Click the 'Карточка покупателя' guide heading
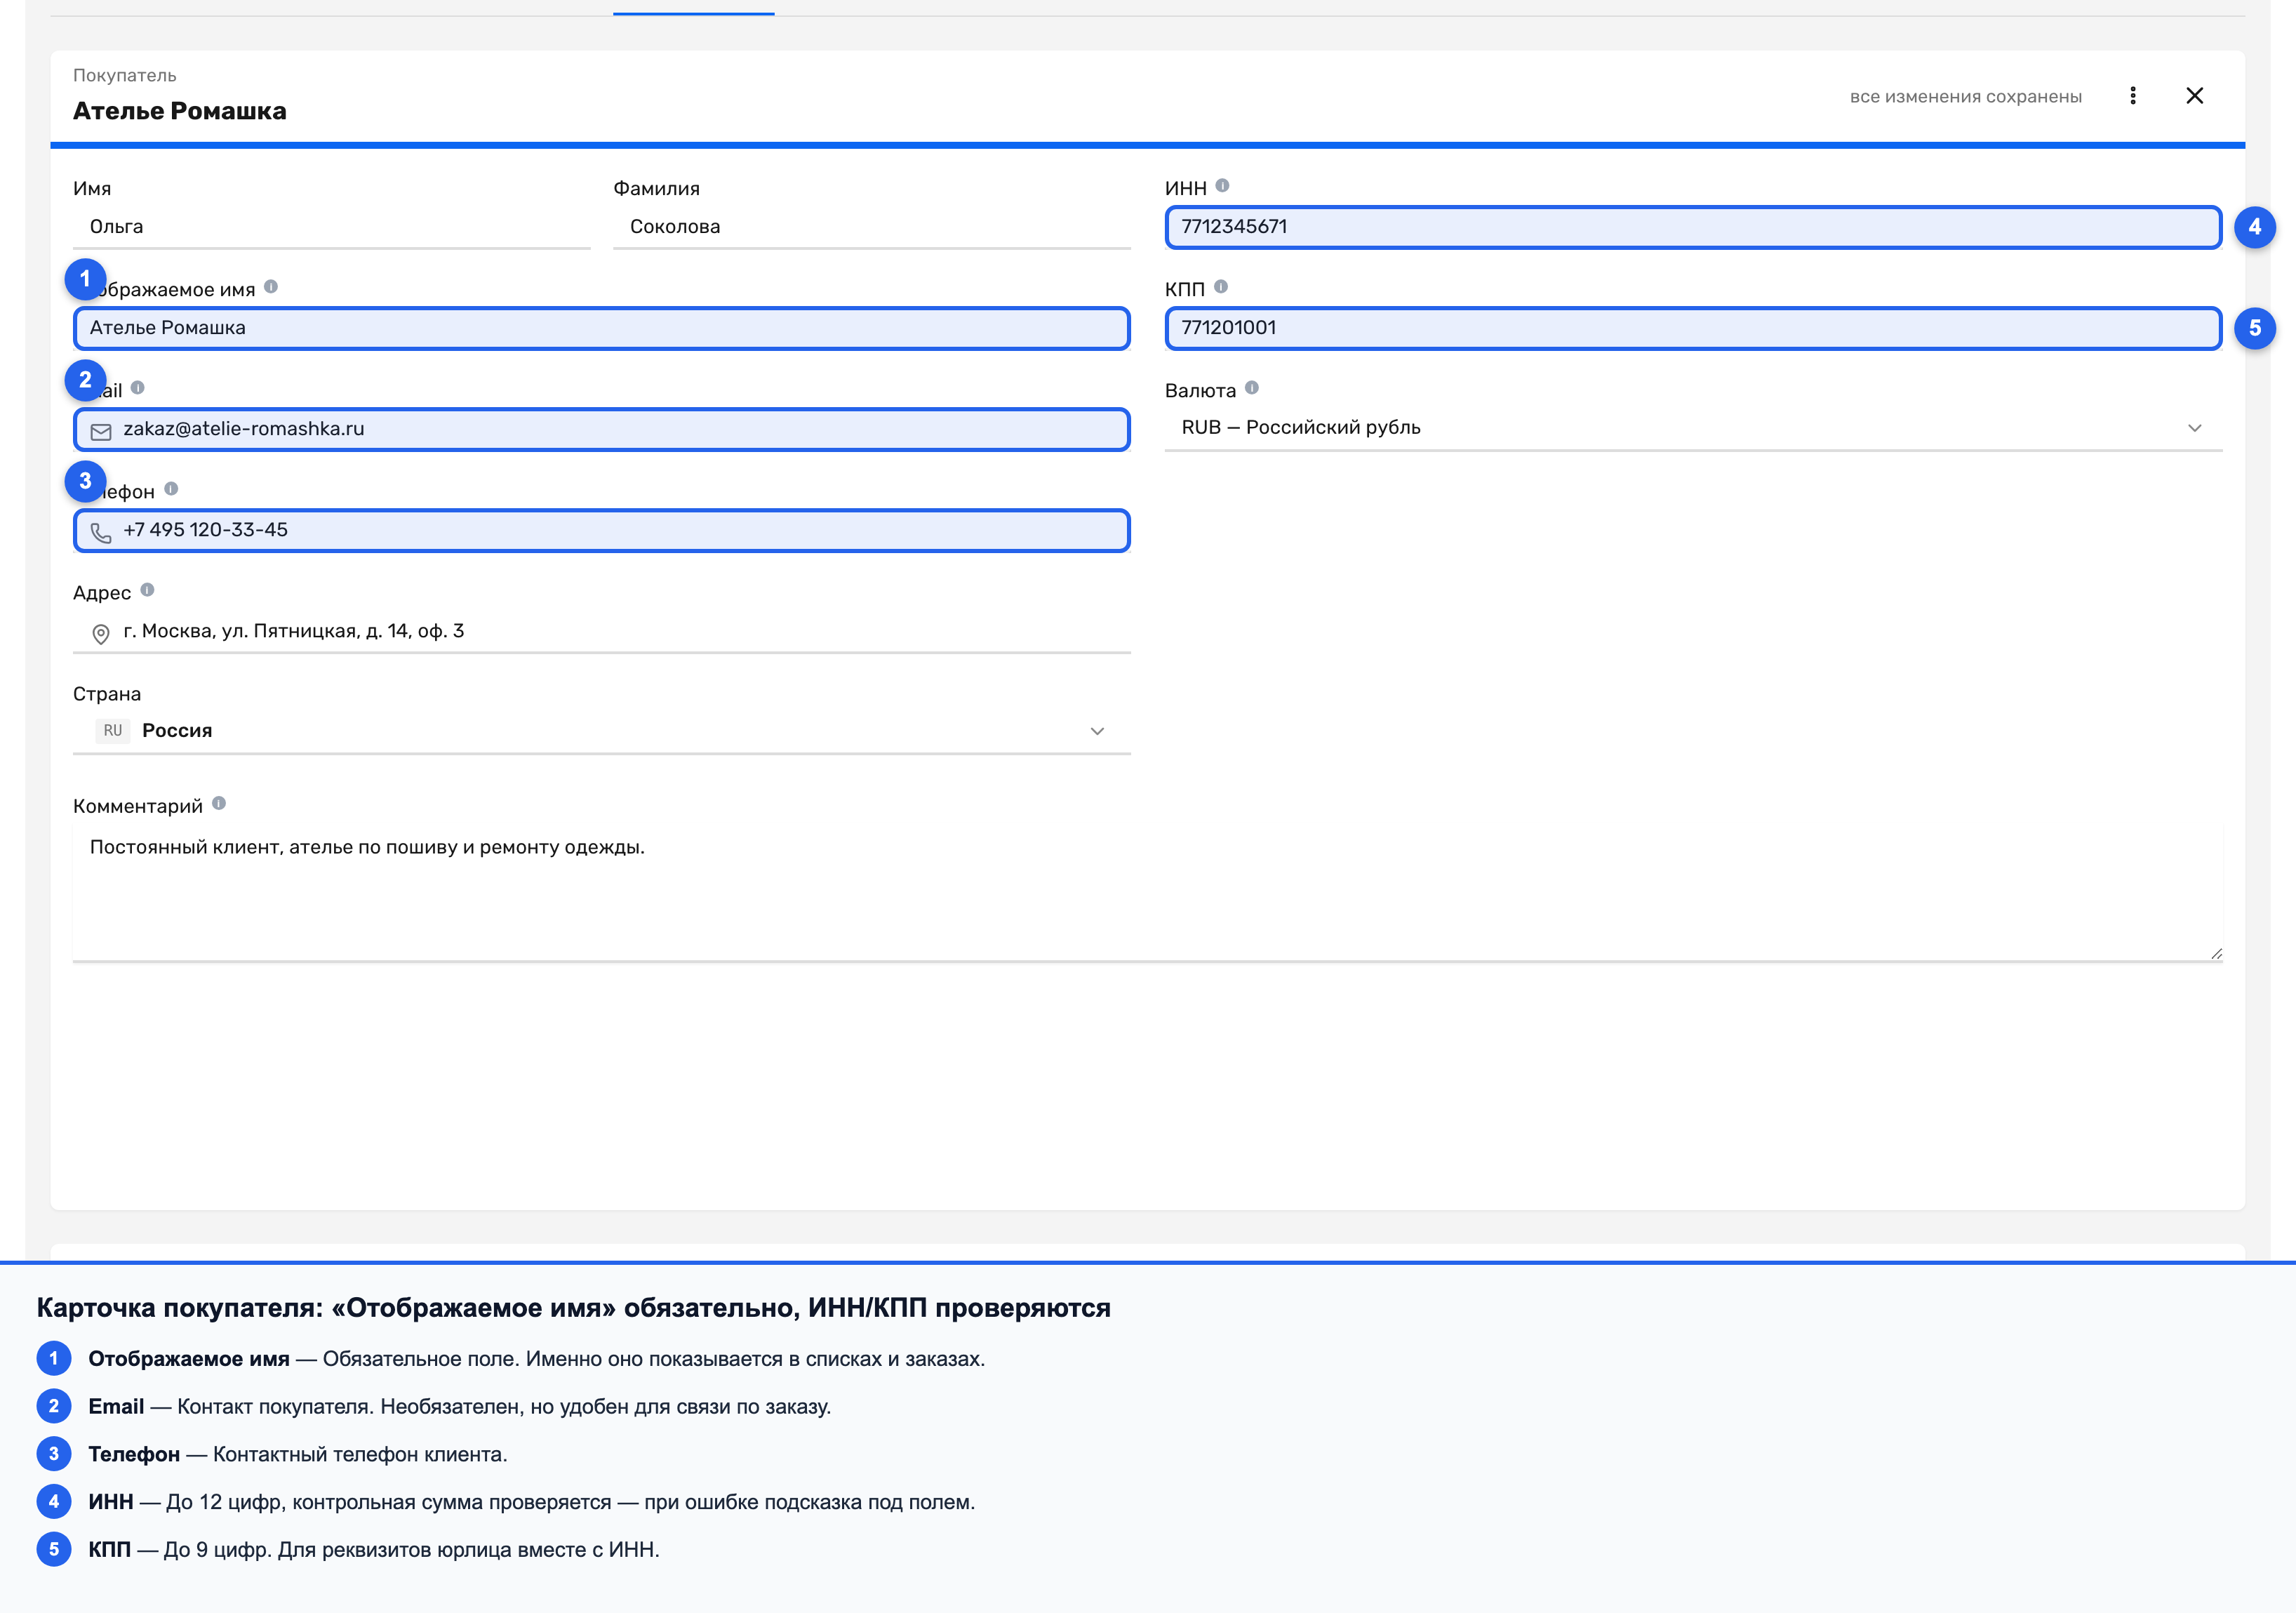Image resolution: width=2296 pixels, height=1613 pixels. [x=574, y=1308]
